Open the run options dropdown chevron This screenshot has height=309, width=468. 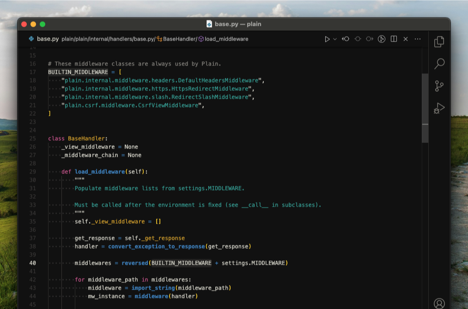(335, 39)
